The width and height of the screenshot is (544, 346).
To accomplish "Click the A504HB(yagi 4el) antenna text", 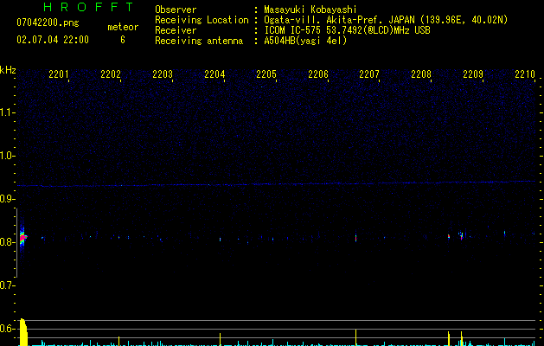I will click(305, 41).
